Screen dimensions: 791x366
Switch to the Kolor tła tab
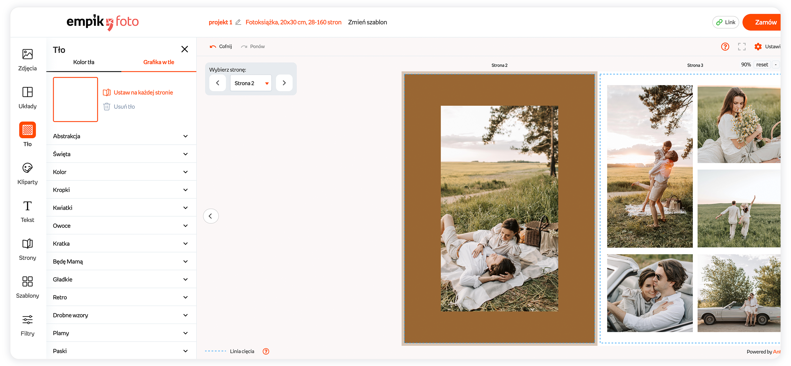[x=84, y=62]
